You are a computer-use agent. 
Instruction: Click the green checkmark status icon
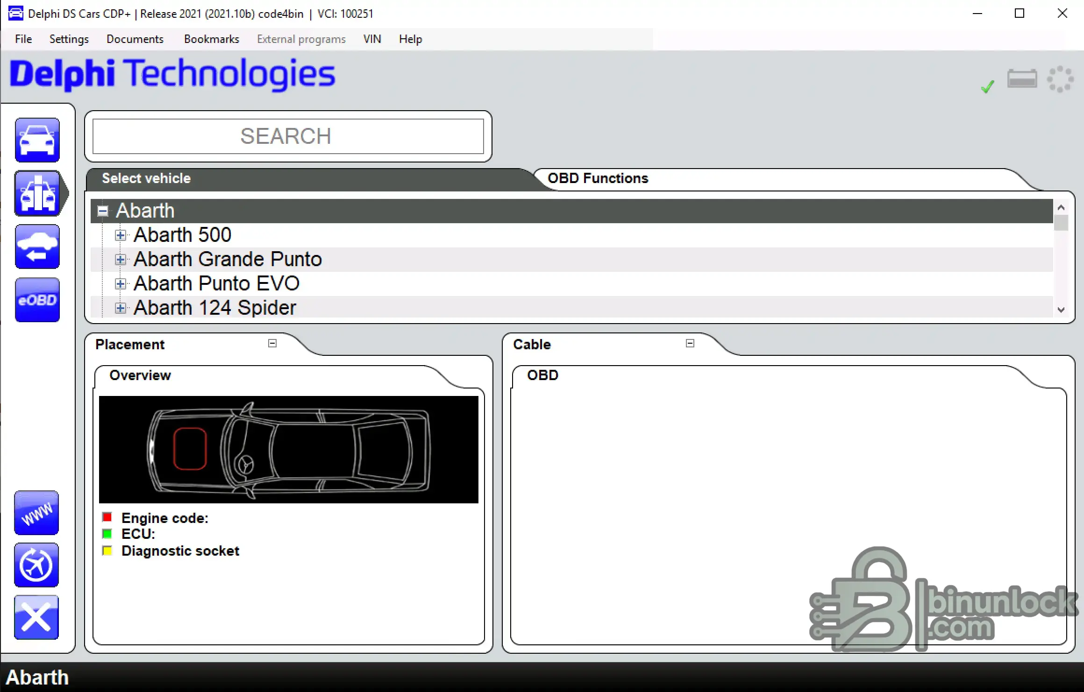tap(987, 86)
